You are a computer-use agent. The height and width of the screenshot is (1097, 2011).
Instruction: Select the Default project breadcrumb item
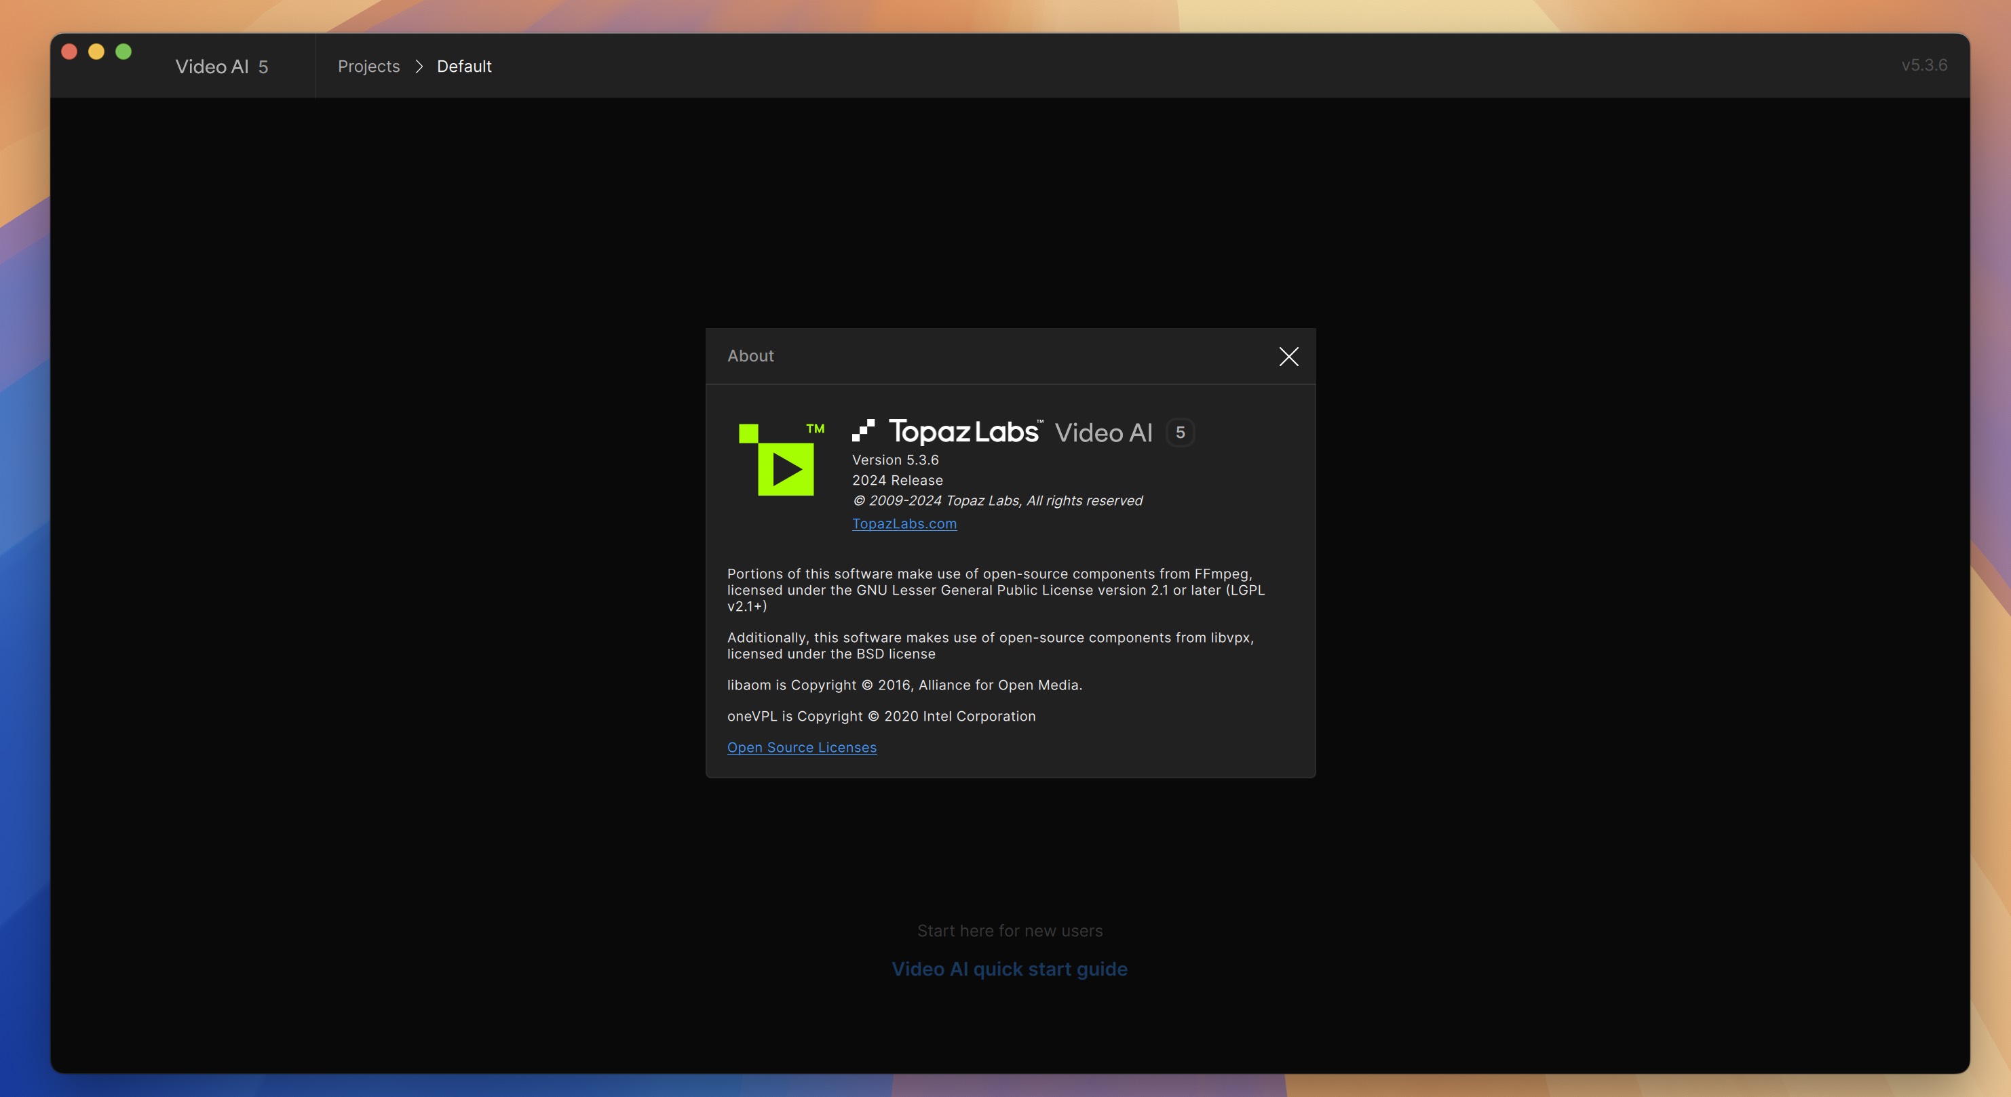(x=465, y=65)
